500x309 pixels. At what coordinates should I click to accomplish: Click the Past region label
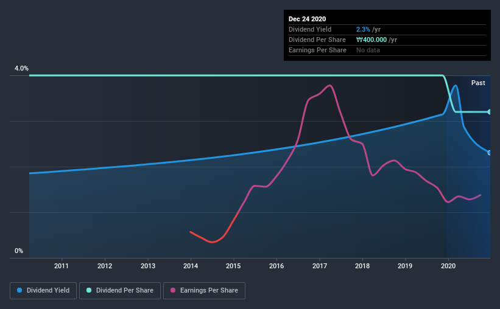click(x=478, y=83)
